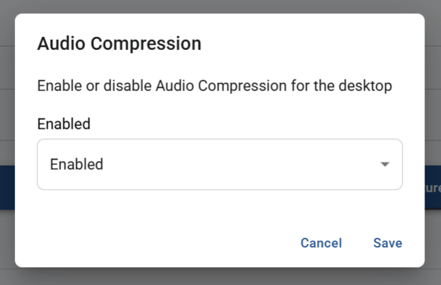Click the dimmed backdrop above the dialog
The height and width of the screenshot is (285, 441).
pyautogui.click(x=219, y=6)
